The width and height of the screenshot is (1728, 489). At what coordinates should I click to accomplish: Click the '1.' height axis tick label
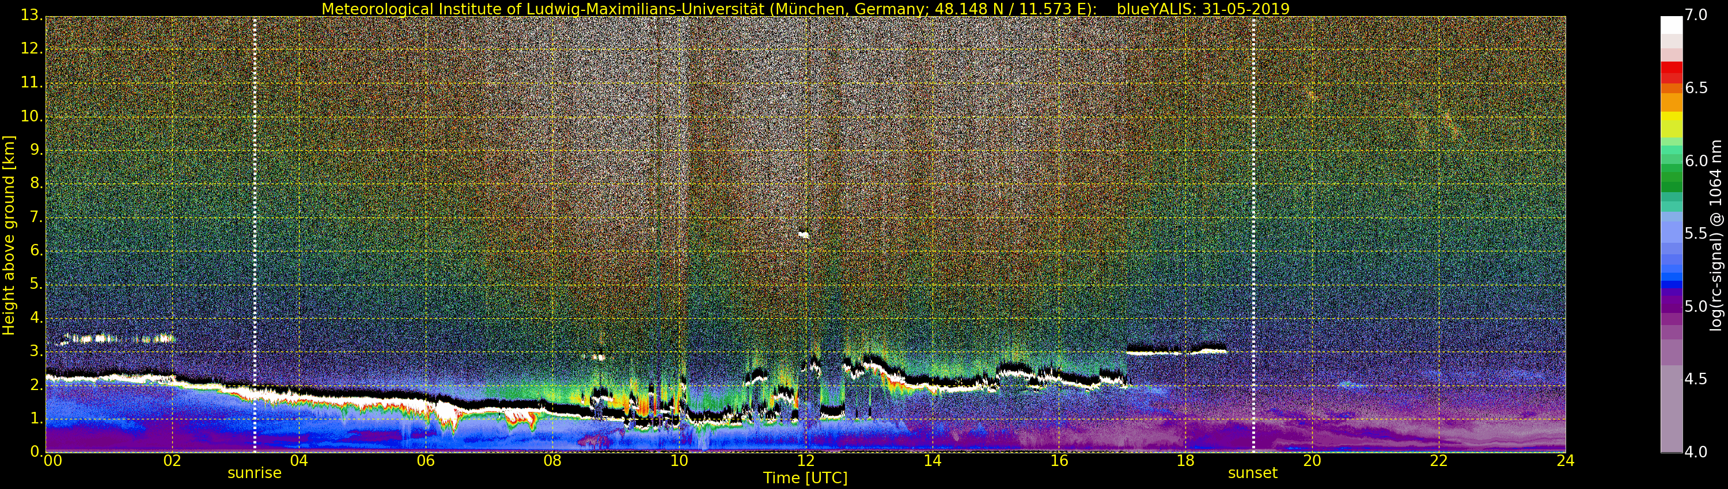(36, 418)
